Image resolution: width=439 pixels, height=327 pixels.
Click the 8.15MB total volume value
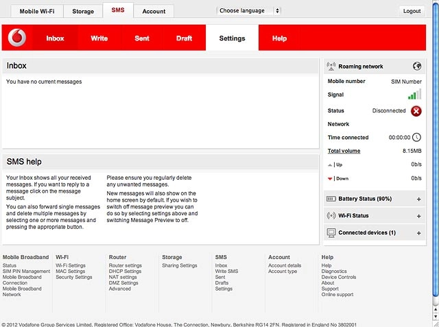[x=412, y=151]
